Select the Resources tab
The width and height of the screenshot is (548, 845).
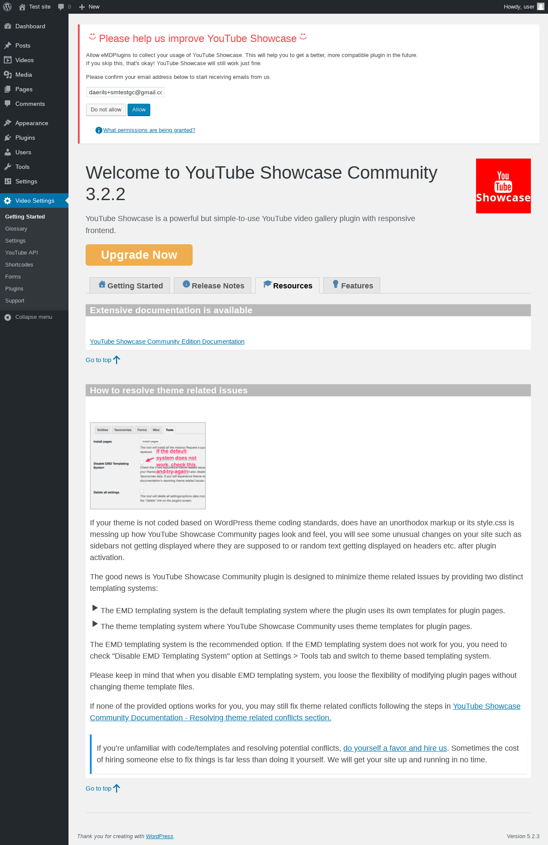[x=287, y=285]
